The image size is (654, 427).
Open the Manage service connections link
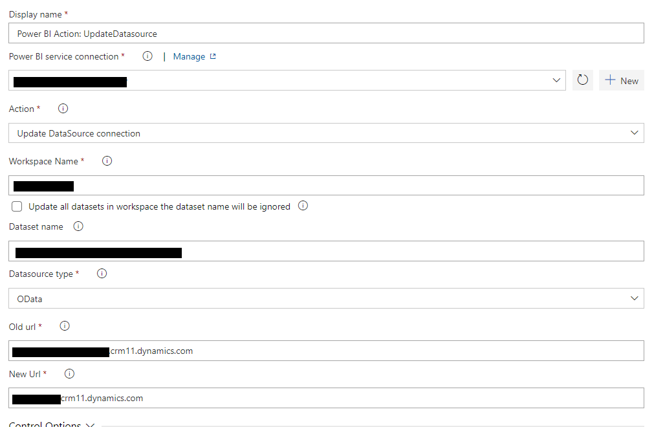(189, 56)
